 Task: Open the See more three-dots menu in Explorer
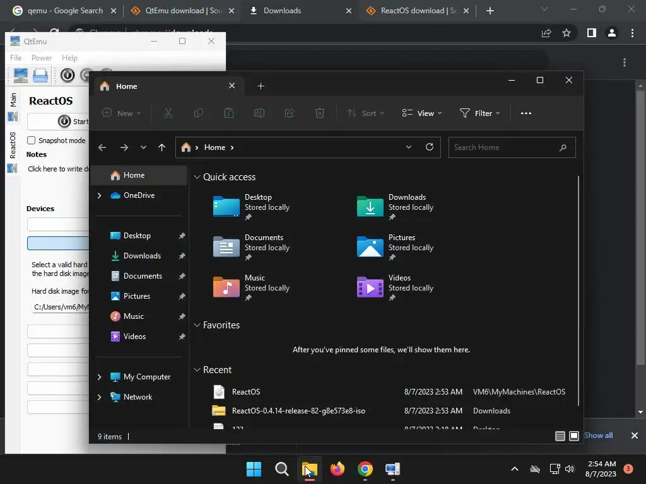pyautogui.click(x=526, y=113)
